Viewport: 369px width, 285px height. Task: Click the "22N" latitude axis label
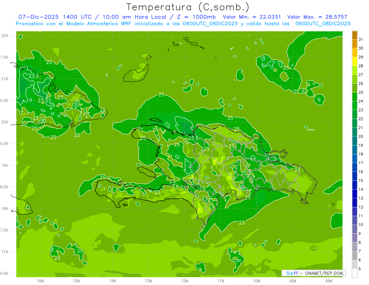point(5,36)
